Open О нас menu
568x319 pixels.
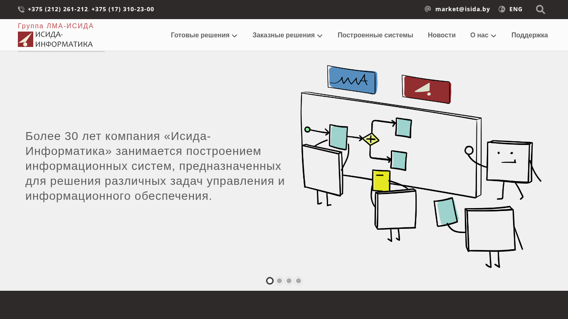tap(479, 35)
